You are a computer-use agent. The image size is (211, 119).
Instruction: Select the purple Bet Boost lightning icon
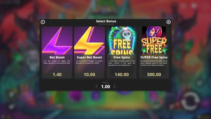pos(57,41)
